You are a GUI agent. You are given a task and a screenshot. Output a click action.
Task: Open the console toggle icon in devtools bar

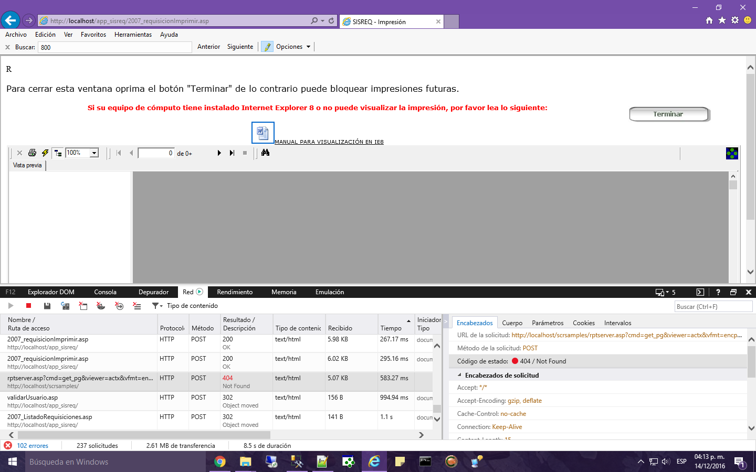point(700,292)
